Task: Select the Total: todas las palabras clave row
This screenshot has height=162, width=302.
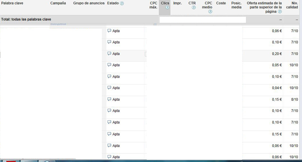Action: [150, 19]
